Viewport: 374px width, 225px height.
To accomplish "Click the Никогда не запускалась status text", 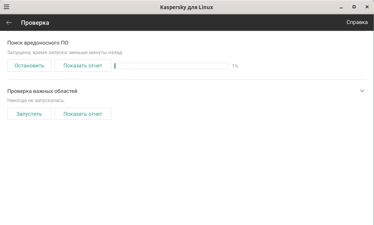I will tap(36, 101).
